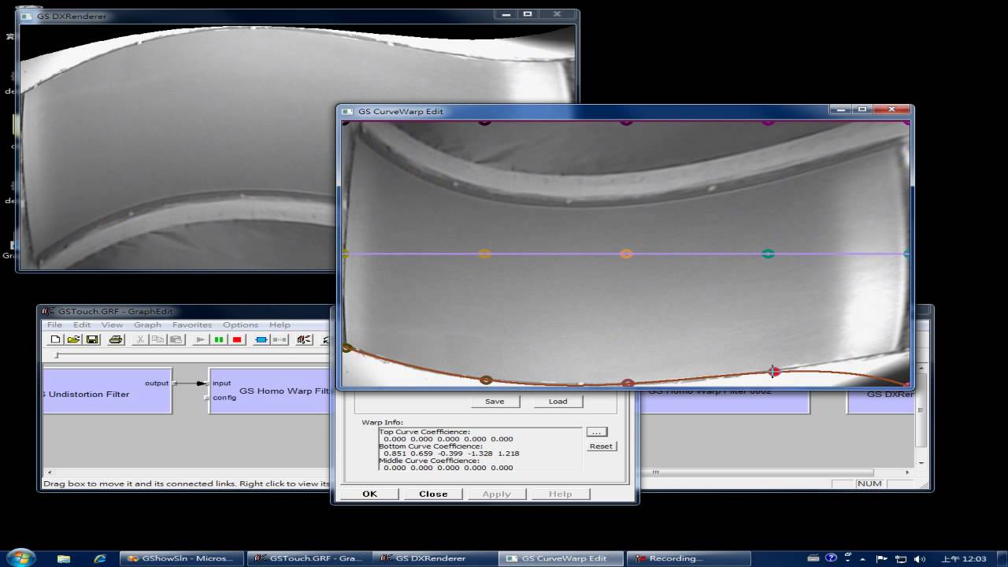Click the GS DXRenderer window title bar
Screen dimensions: 1008x567
tap(298, 16)
